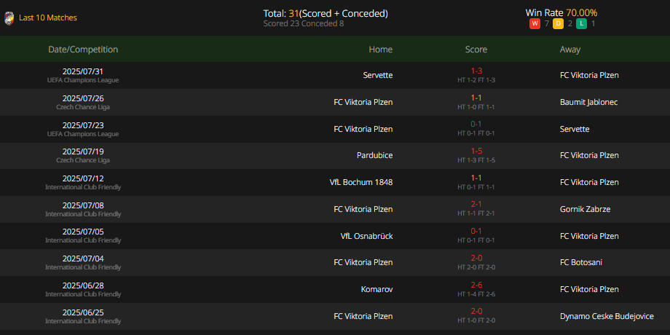Click the Viktoria Plzen club crest icon

[x=9, y=18]
